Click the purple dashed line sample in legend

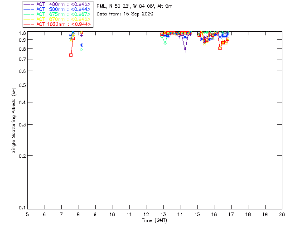(x=29, y=4)
